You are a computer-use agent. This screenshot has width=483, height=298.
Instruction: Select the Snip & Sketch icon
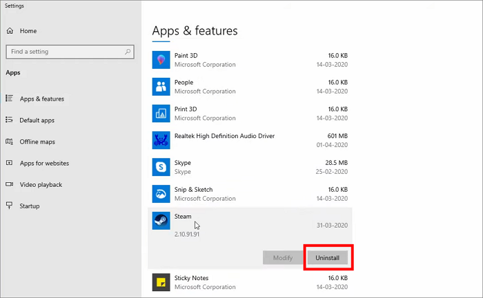point(161,193)
